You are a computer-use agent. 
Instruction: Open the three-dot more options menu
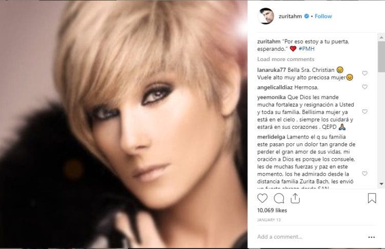tap(372, 237)
